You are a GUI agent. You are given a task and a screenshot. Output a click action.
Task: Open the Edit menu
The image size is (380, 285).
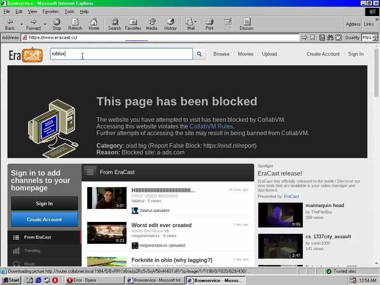[19, 12]
